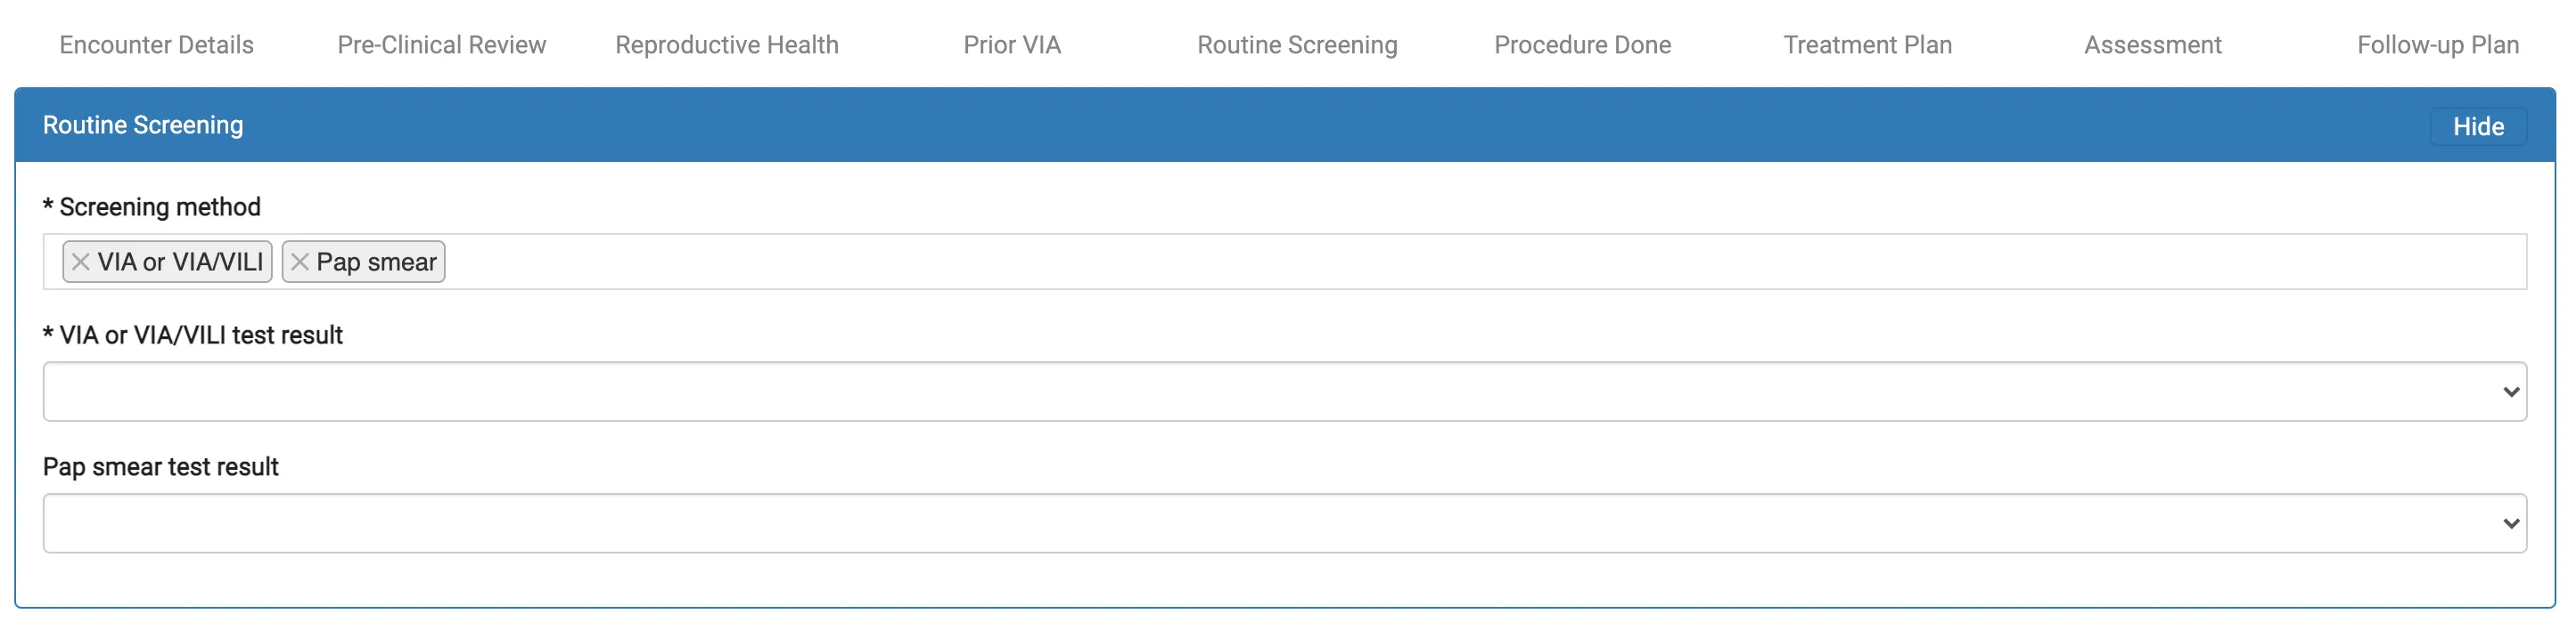Open the Follow-up Plan tab
The width and height of the screenshot is (2576, 630).
[x=2437, y=44]
